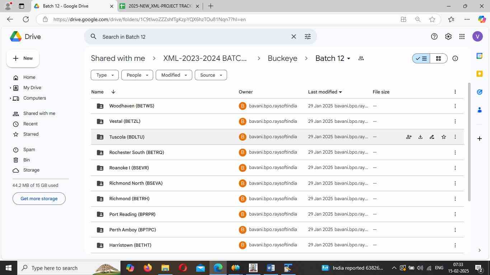Open more sort options in column header
Screen dimensions: 490x275
[455, 92]
